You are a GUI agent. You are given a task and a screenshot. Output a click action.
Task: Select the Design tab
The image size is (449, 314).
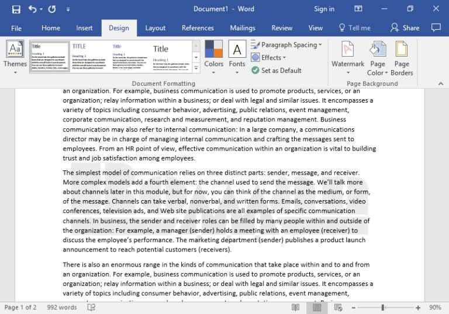pyautogui.click(x=119, y=28)
